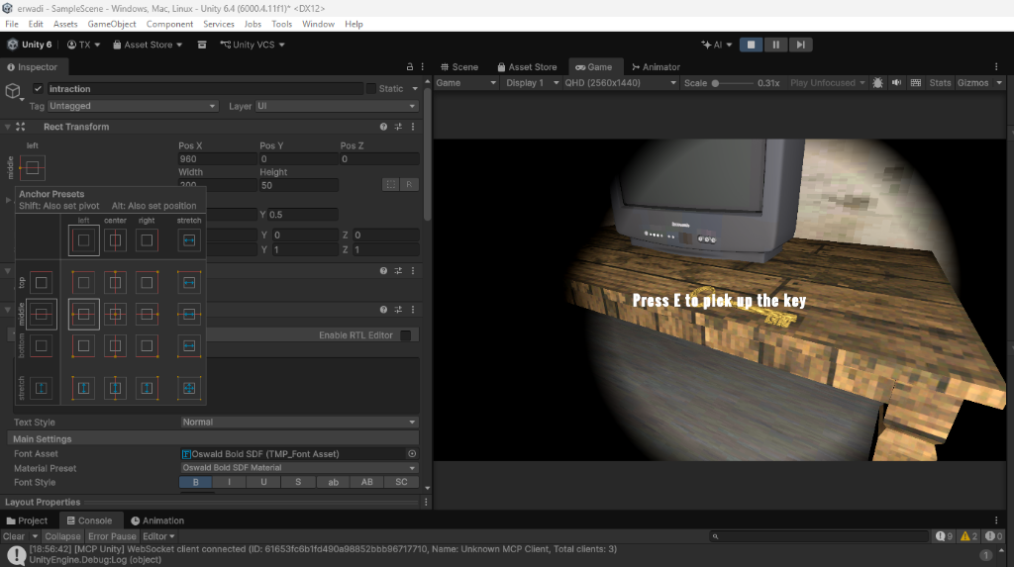The image size is (1014, 567).
Task: Switch to the Animator tab
Action: (x=656, y=66)
